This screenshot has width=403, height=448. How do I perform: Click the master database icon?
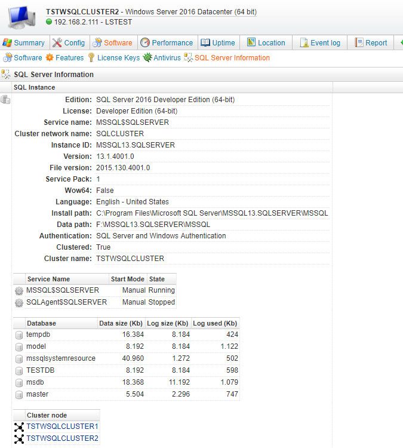(19, 395)
